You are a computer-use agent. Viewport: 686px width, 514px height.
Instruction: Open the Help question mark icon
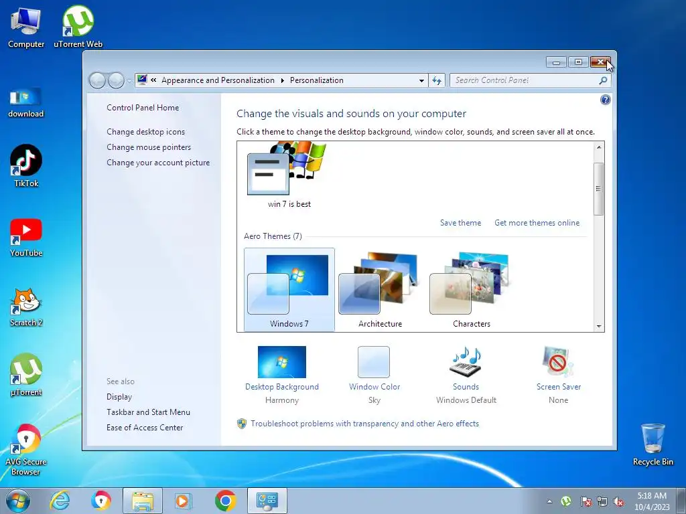click(x=605, y=100)
